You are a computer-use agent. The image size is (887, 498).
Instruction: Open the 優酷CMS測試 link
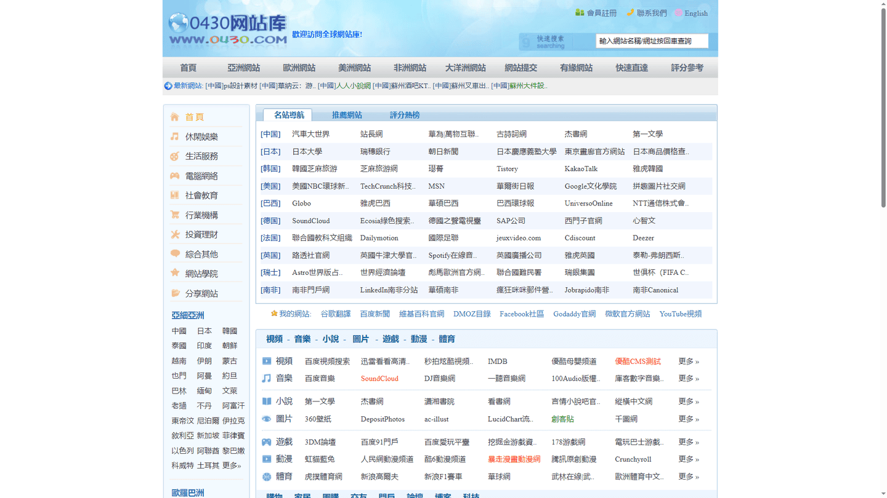(638, 362)
